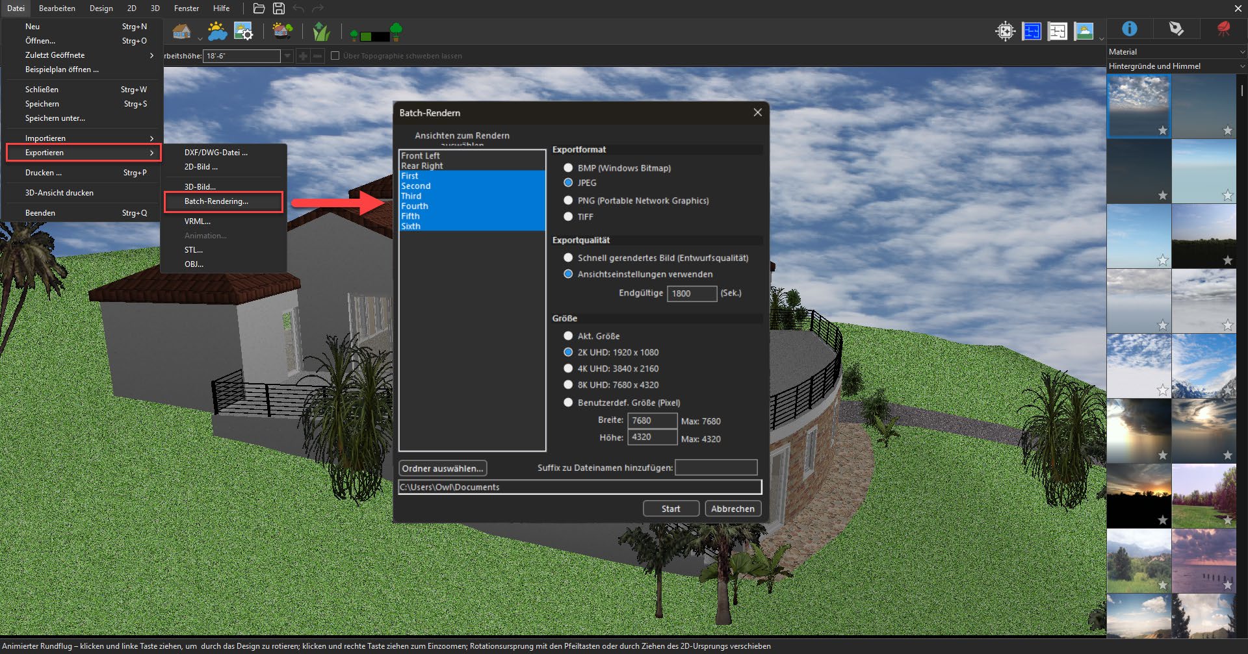Open the Bearbeiten menu

[x=57, y=8]
